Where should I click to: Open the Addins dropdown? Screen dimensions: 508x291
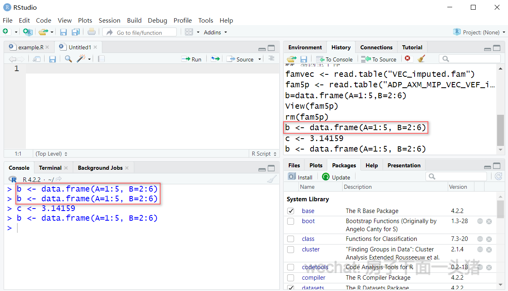point(215,32)
